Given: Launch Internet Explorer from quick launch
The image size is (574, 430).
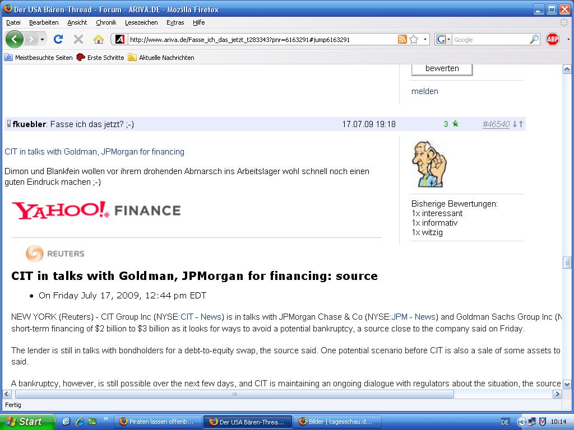Looking at the screenshot, I should click(80, 422).
